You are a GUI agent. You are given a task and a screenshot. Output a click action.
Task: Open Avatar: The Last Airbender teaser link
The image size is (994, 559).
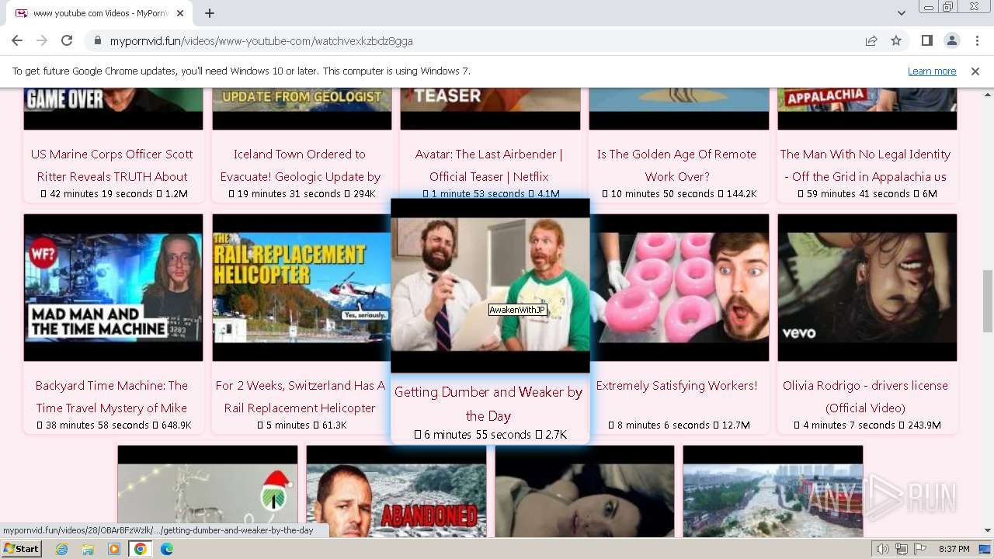[489, 165]
